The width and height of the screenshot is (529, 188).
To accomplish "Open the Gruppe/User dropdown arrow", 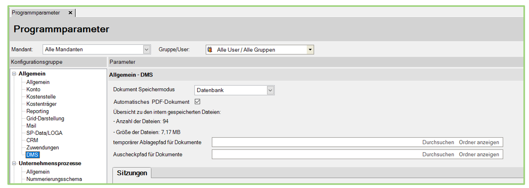I will point(310,50).
